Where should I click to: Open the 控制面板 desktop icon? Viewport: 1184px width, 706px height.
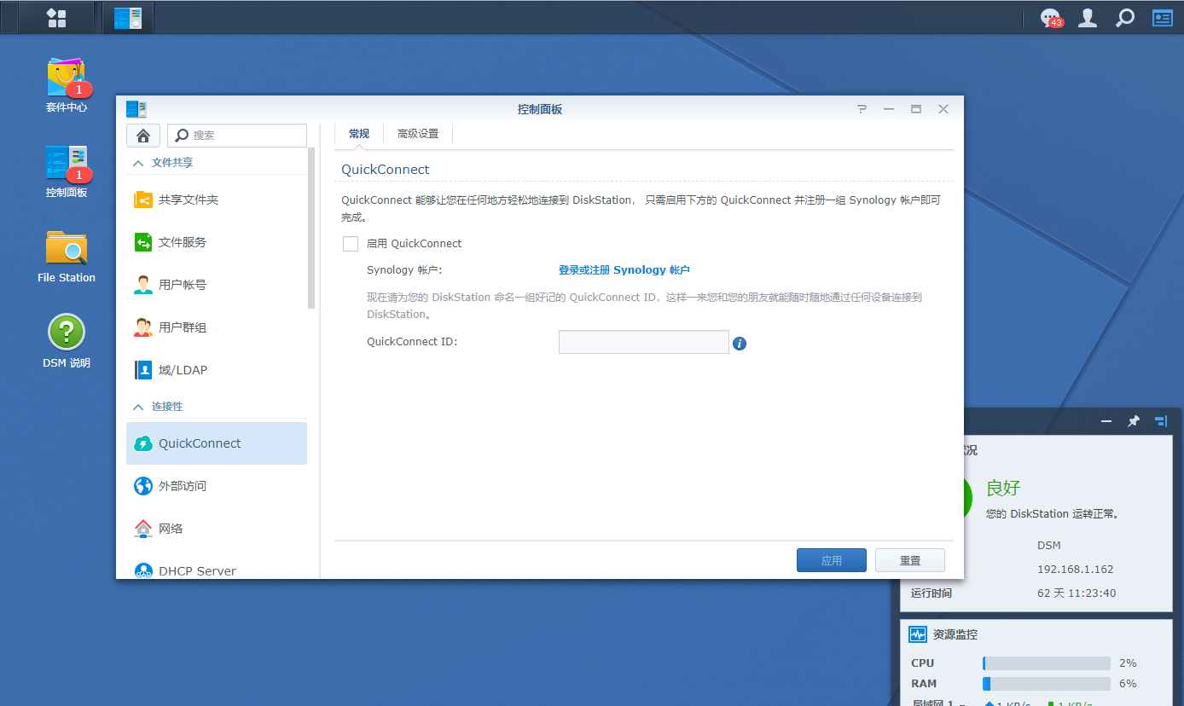[67, 171]
